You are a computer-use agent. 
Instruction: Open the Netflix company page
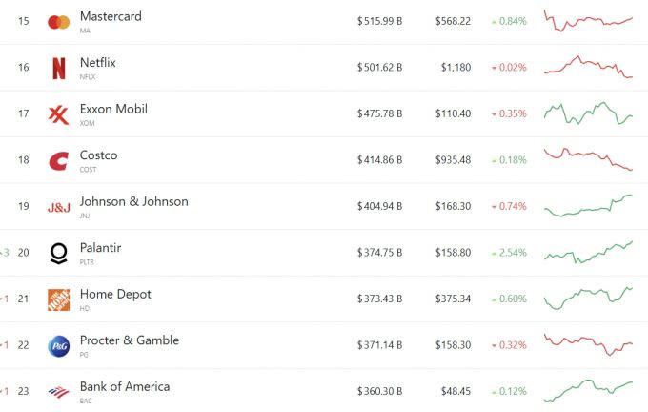pyautogui.click(x=97, y=63)
